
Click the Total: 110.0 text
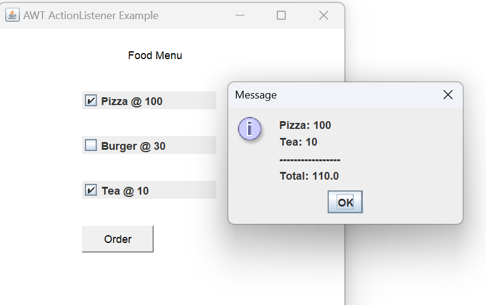[x=309, y=176]
